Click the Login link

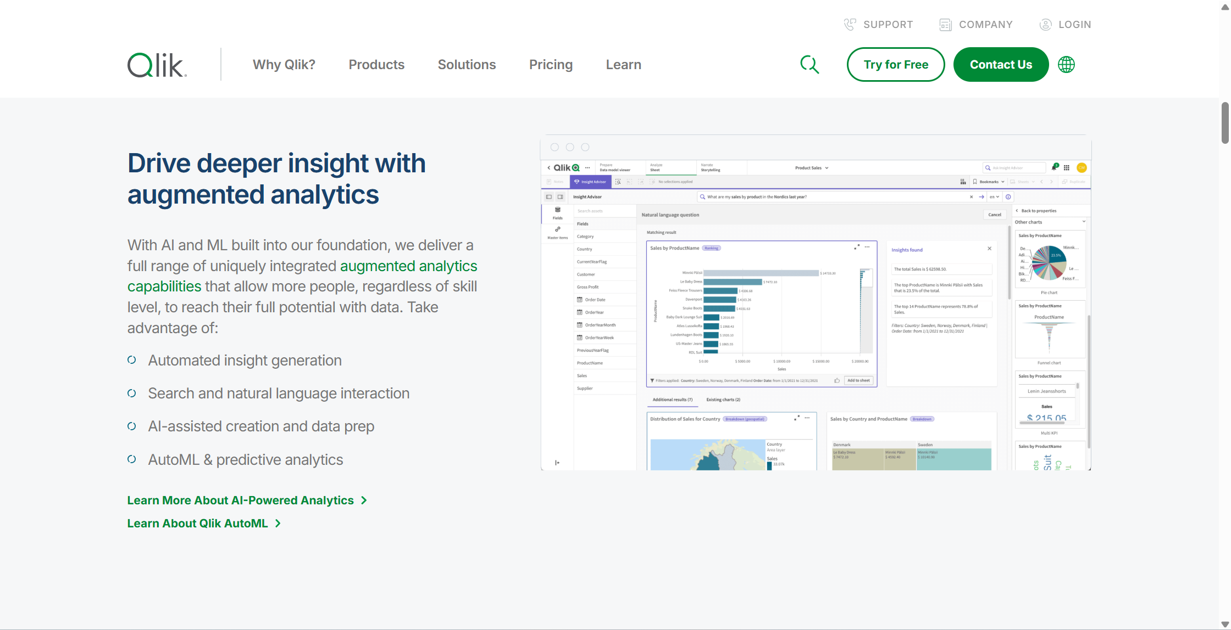1075,25
